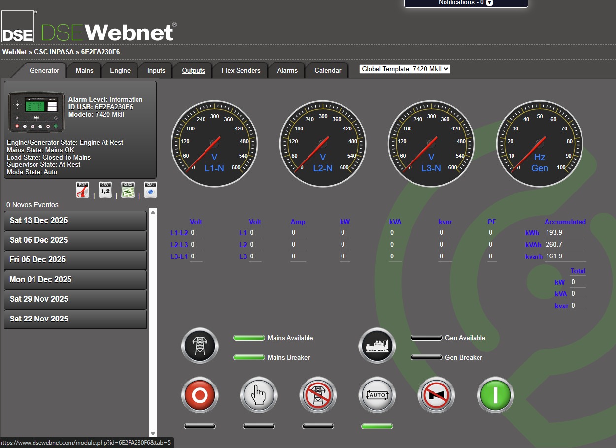
Task: Expand the Fri 05 Dec 2025 events
Action: [x=75, y=260]
